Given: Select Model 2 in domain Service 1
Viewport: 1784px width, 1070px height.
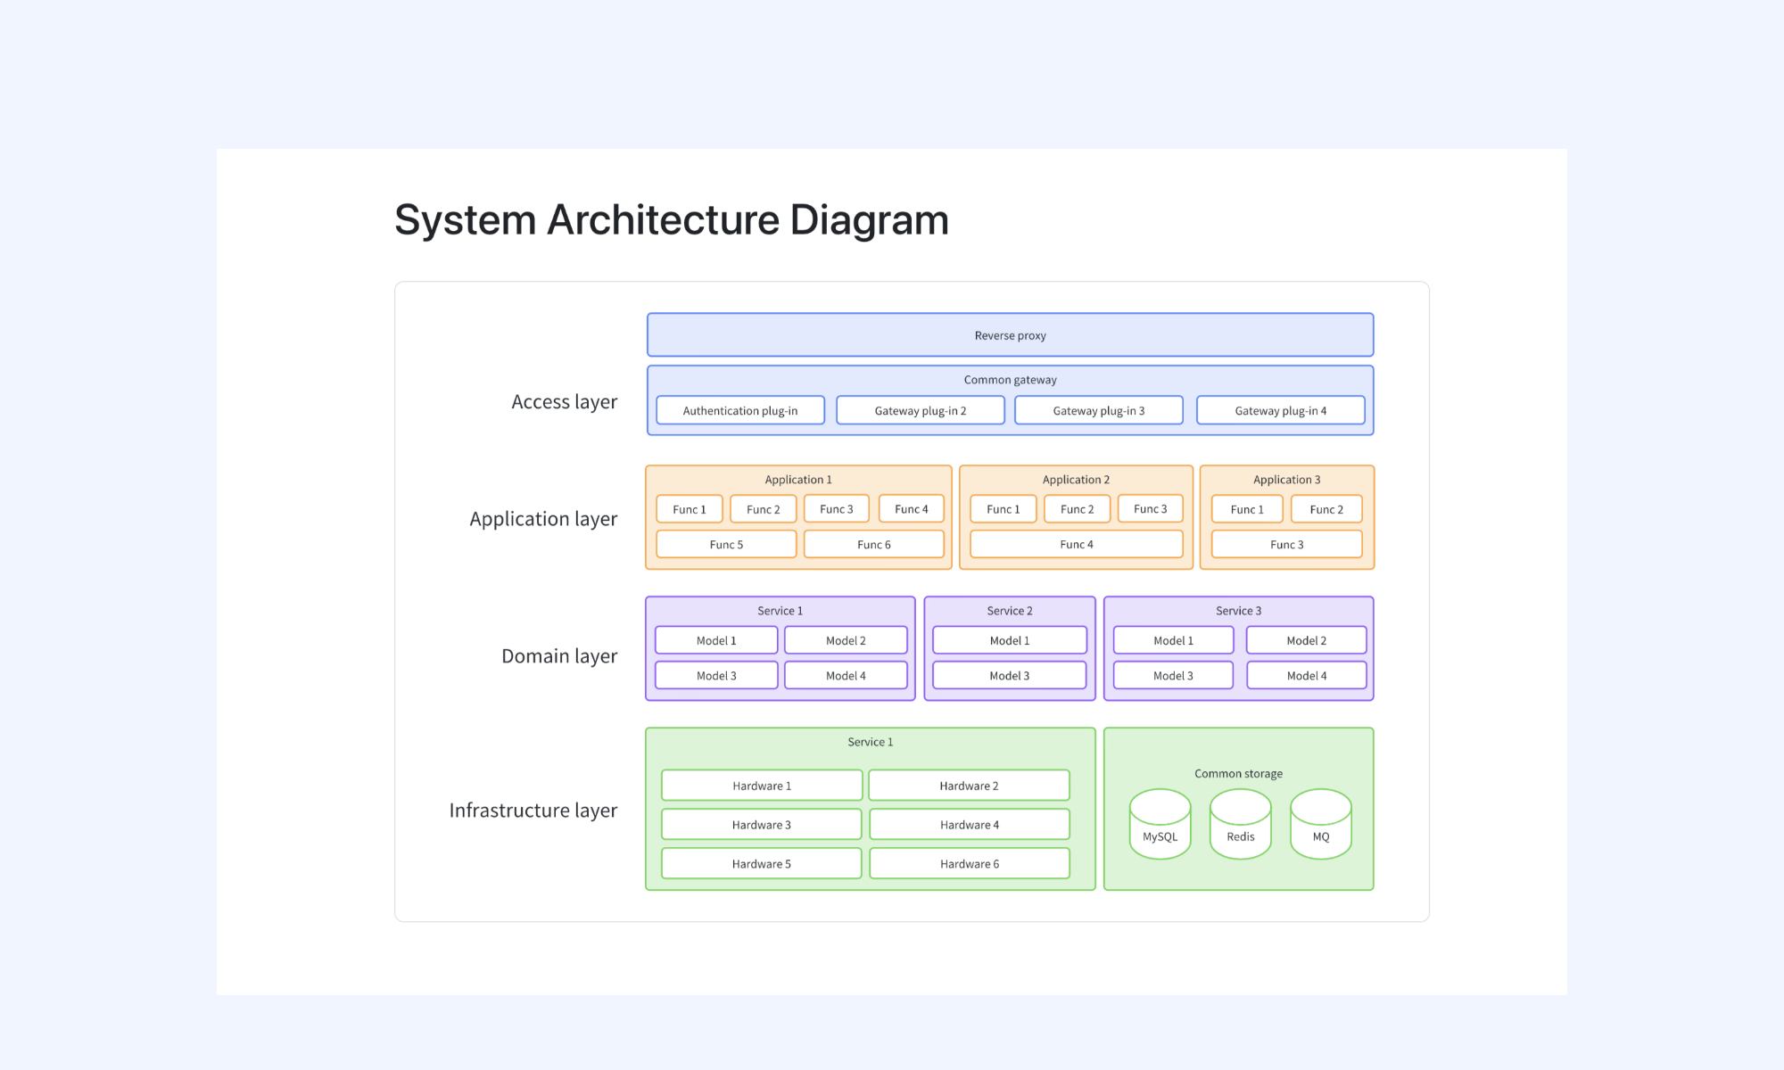Looking at the screenshot, I should [846, 640].
